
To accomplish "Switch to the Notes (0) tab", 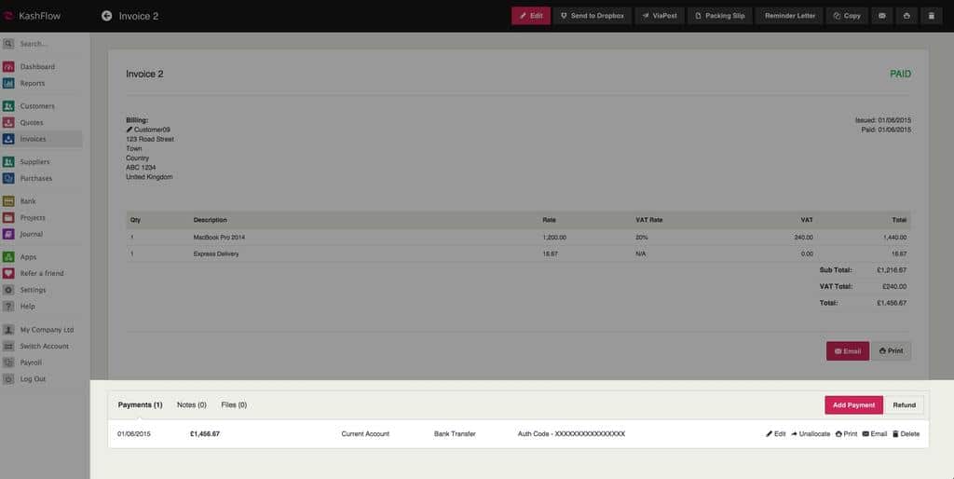I will 191,405.
